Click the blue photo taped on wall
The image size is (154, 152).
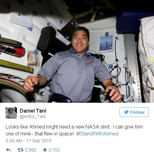pyautogui.click(x=106, y=43)
